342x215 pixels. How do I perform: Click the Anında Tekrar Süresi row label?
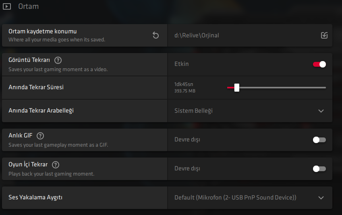[36, 87]
